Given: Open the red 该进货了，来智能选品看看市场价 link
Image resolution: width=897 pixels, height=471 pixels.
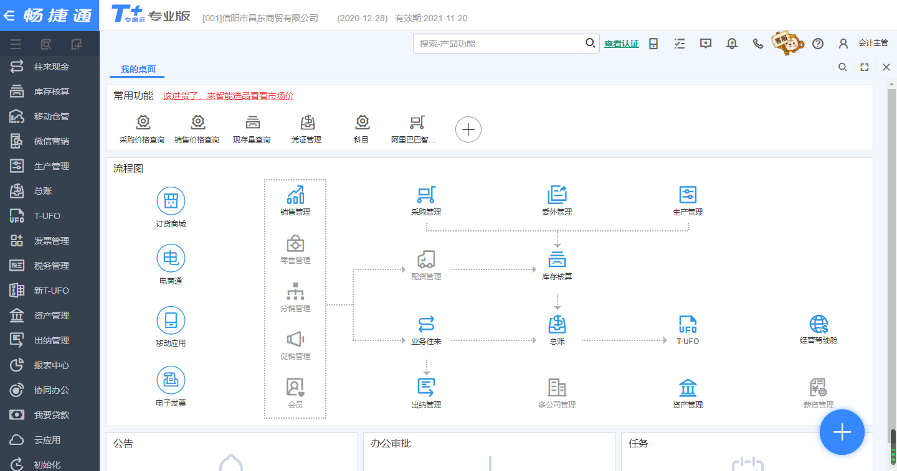Looking at the screenshot, I should (x=229, y=96).
